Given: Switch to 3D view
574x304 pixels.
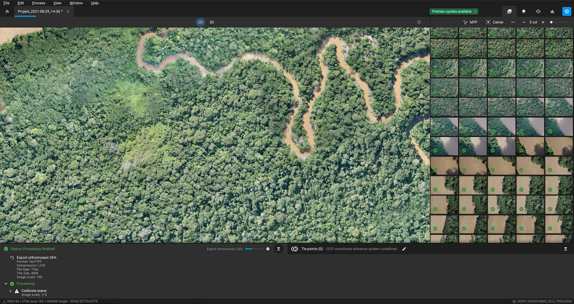Looking at the screenshot, I should (212, 22).
